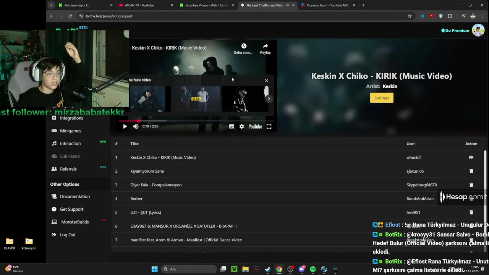The image size is (489, 275).
Task: Switch to the Kick team diyor ki tab
Action: 86,5
